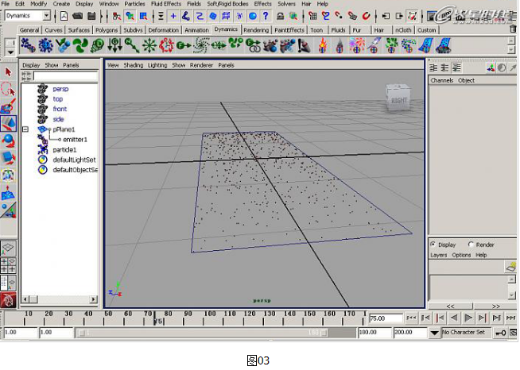Activate the Paint Selection tool
The image size is (520, 370).
[8, 106]
